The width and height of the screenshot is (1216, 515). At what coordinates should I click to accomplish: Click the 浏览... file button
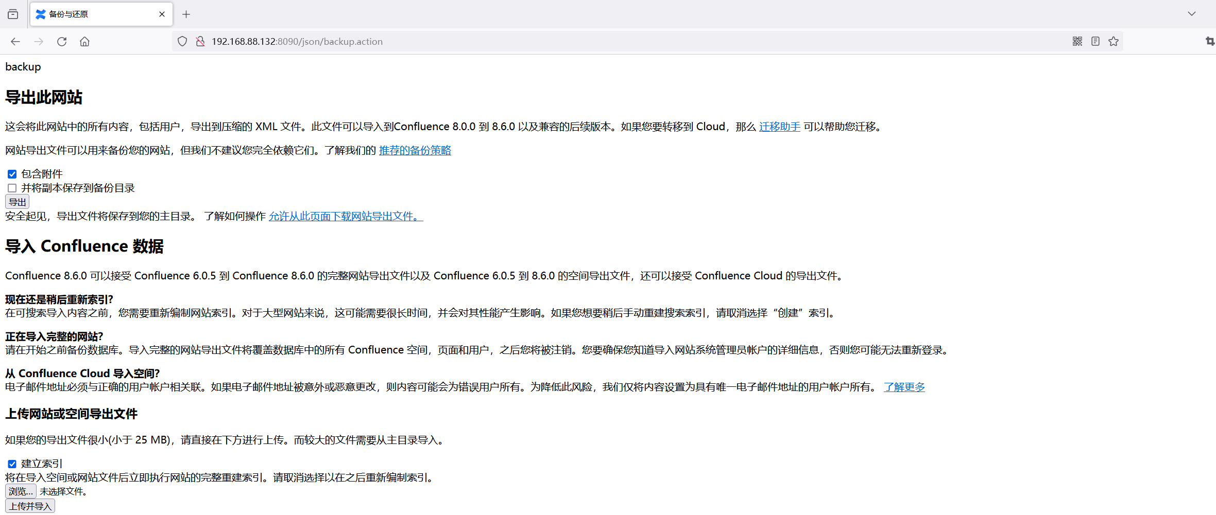(x=21, y=491)
